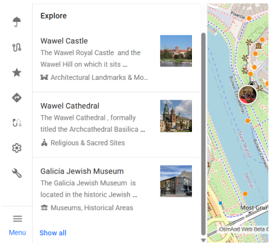Click the scrollbar down arrow
This screenshot has width=270, height=246.
click(x=203, y=240)
